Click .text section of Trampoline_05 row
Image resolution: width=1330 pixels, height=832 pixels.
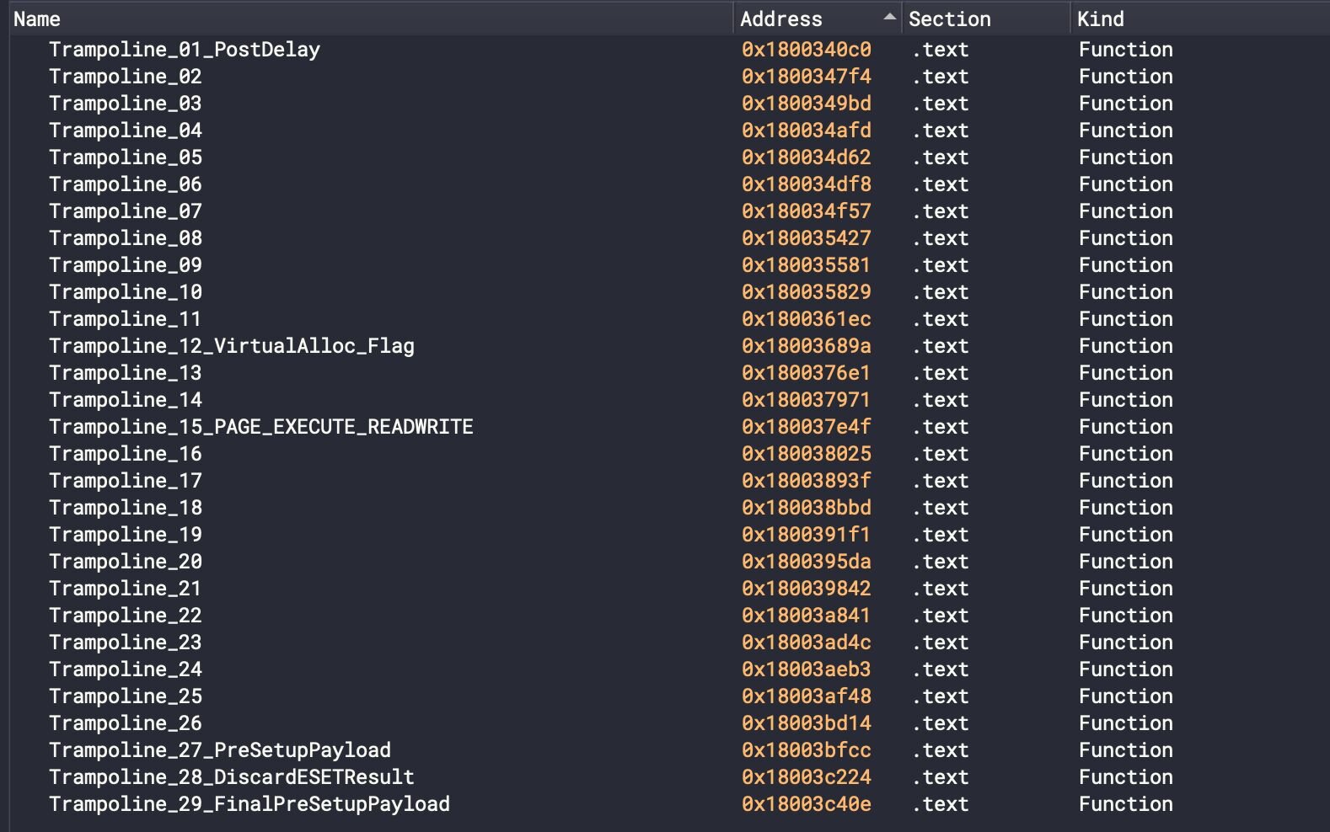pos(940,157)
